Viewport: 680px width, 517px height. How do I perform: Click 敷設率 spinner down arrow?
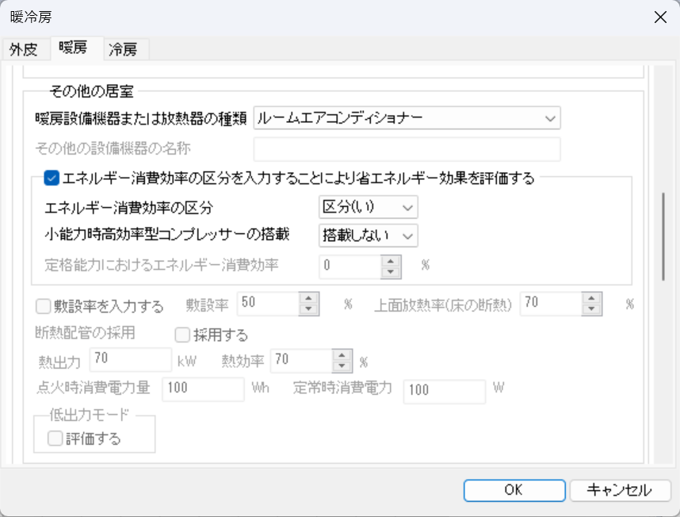pyautogui.click(x=309, y=309)
